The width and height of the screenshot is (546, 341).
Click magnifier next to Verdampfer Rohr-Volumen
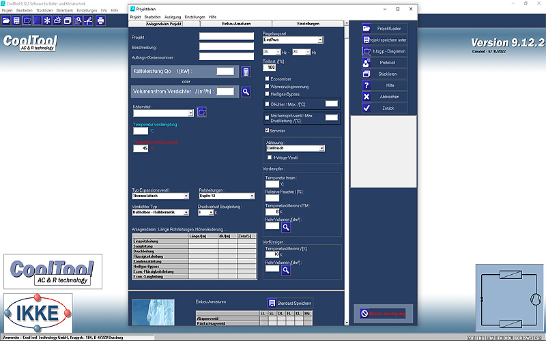pyautogui.click(x=287, y=227)
